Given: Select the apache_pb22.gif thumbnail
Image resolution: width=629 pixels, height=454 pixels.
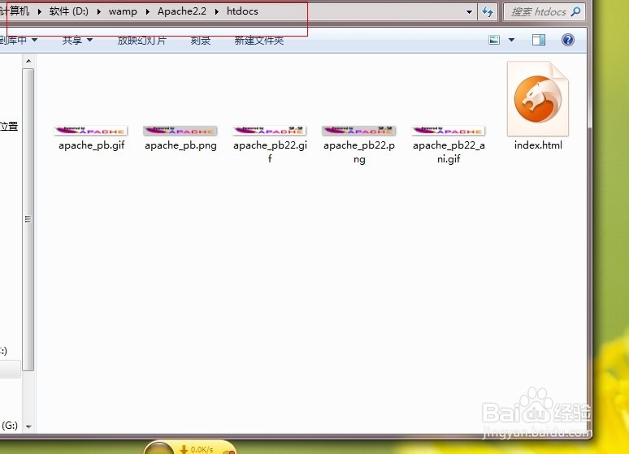Looking at the screenshot, I should pos(270,130).
